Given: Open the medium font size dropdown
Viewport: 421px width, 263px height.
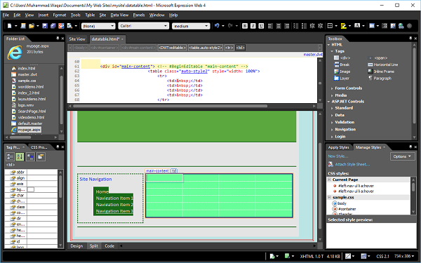Looking at the screenshot, I should 191,26.
